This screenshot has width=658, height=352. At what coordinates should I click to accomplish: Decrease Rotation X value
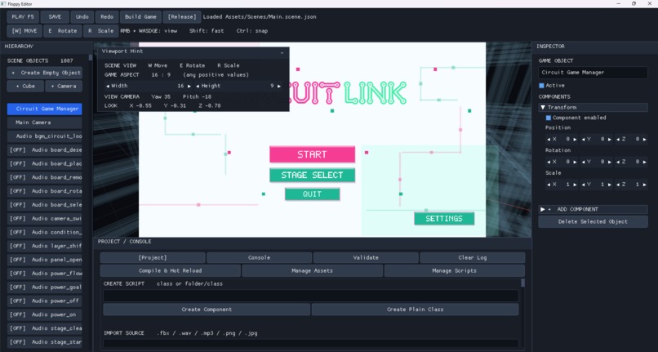click(549, 162)
